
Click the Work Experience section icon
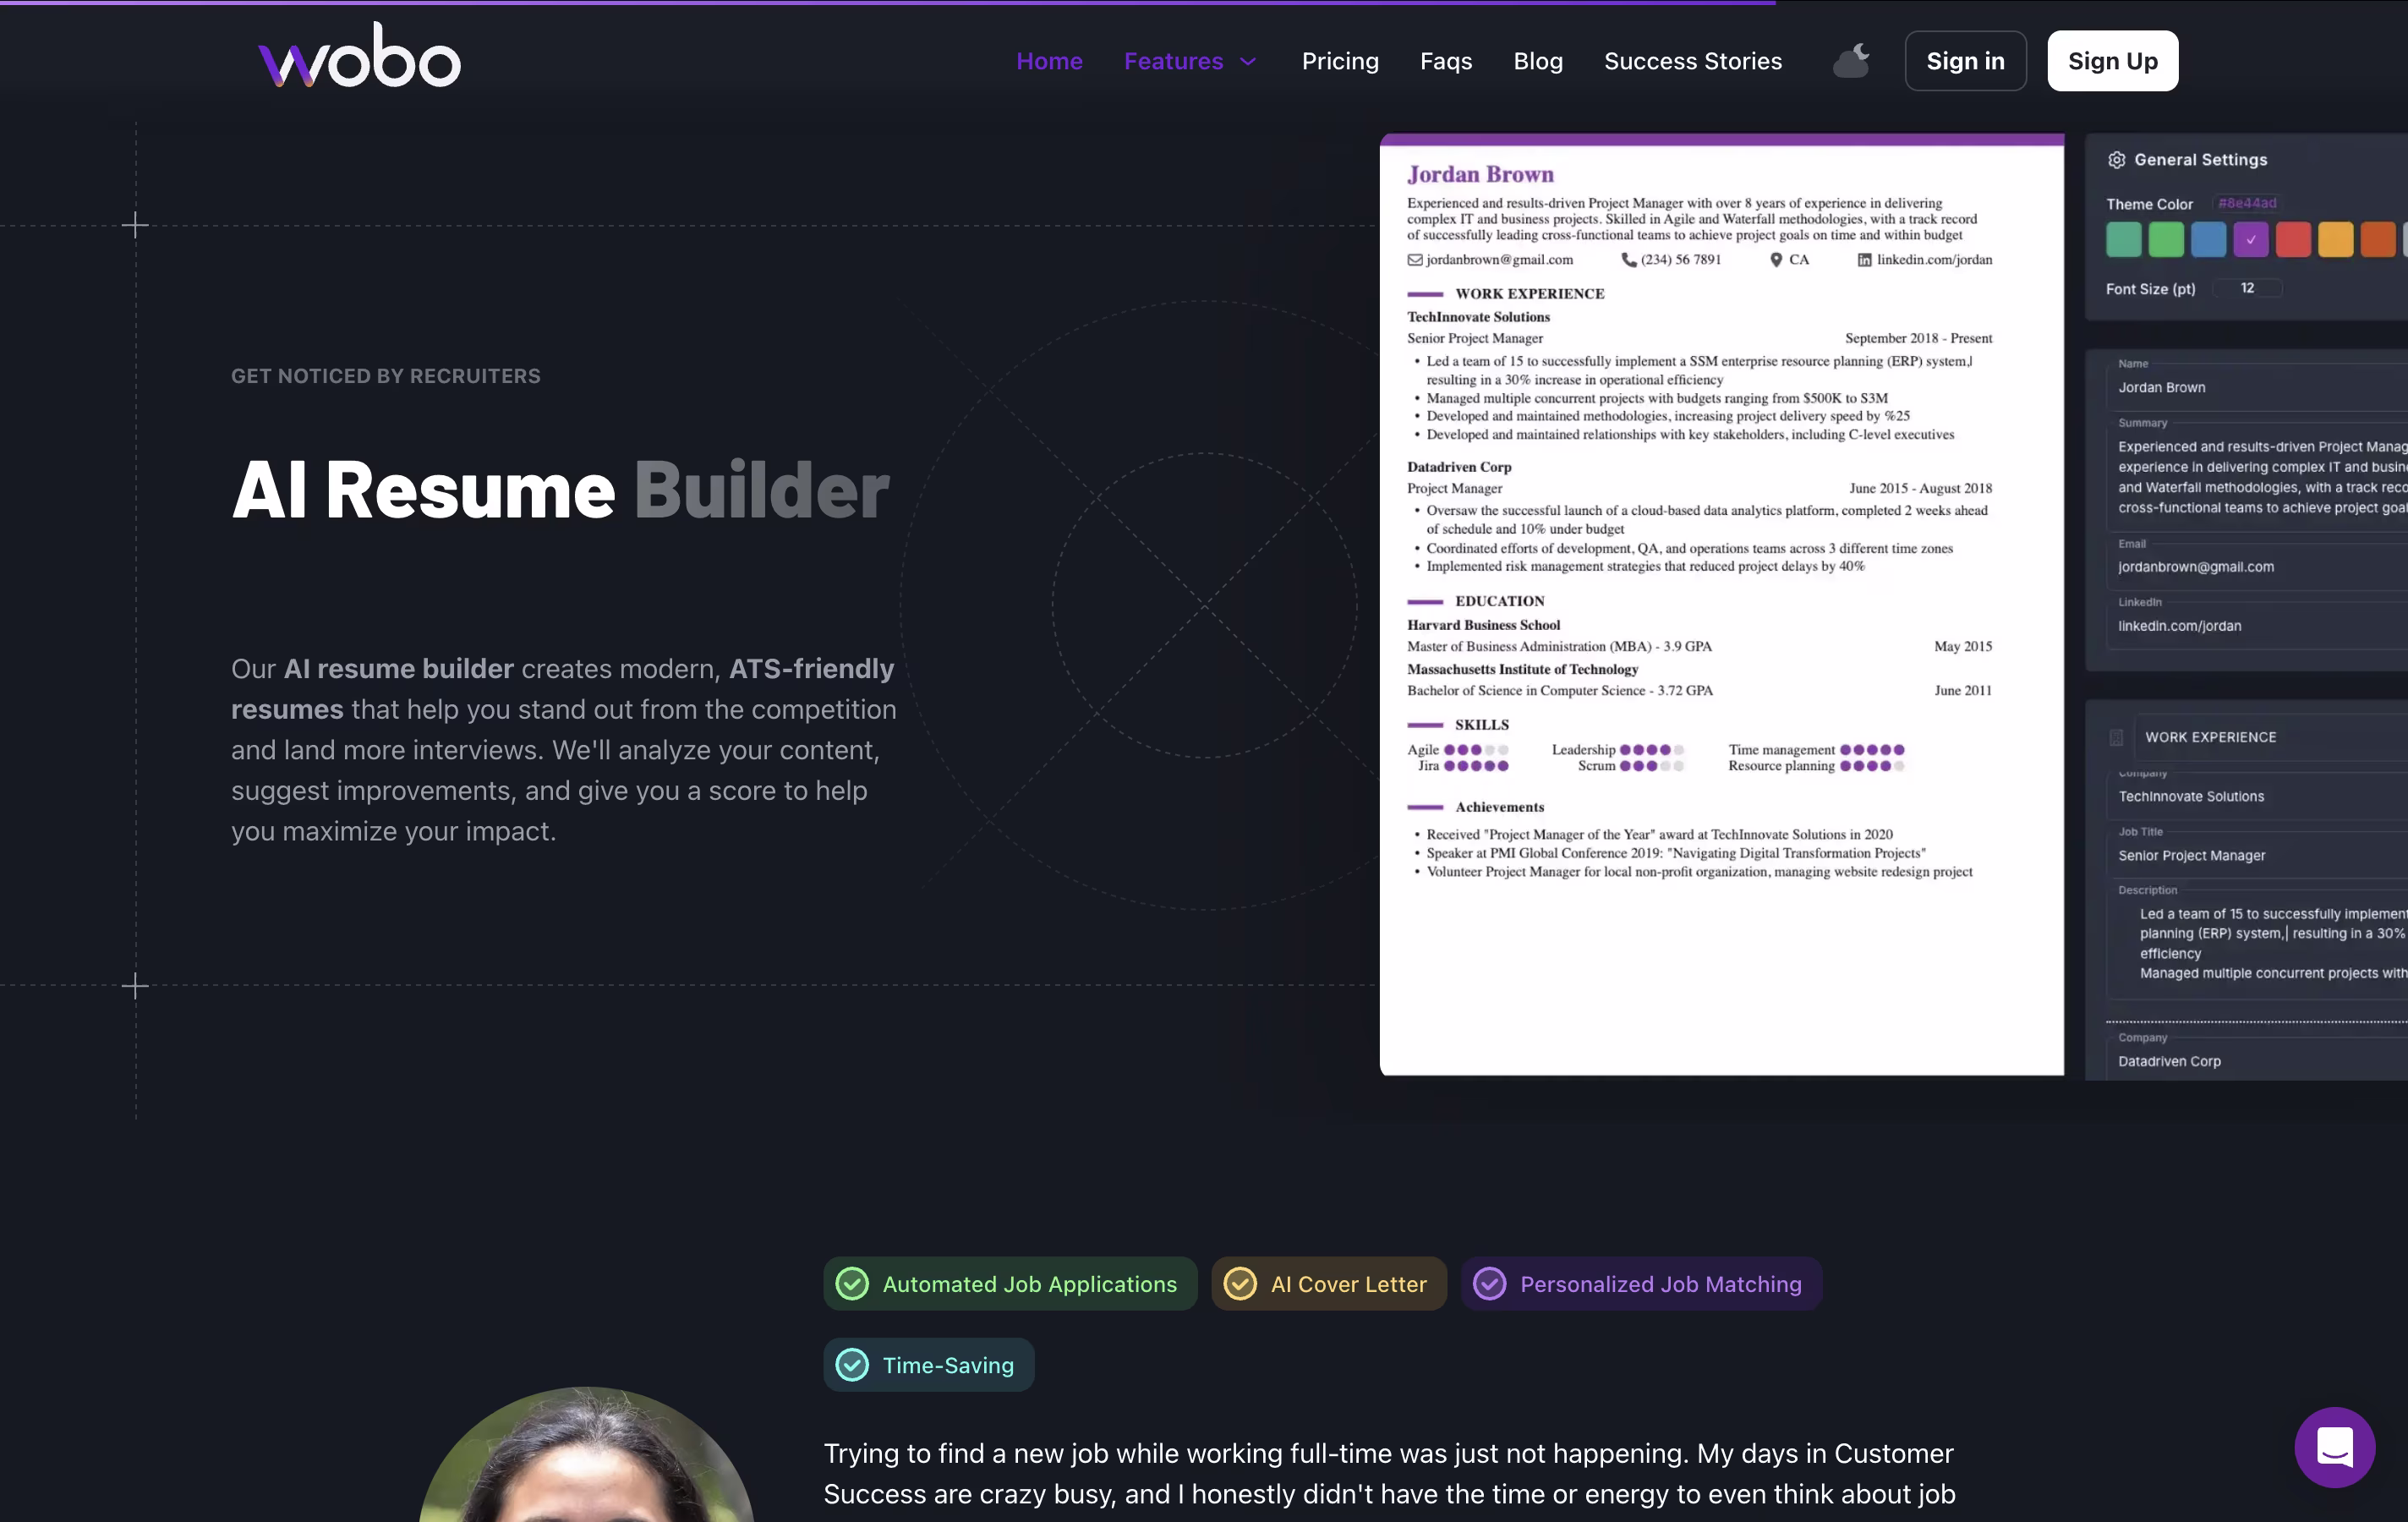2116,737
